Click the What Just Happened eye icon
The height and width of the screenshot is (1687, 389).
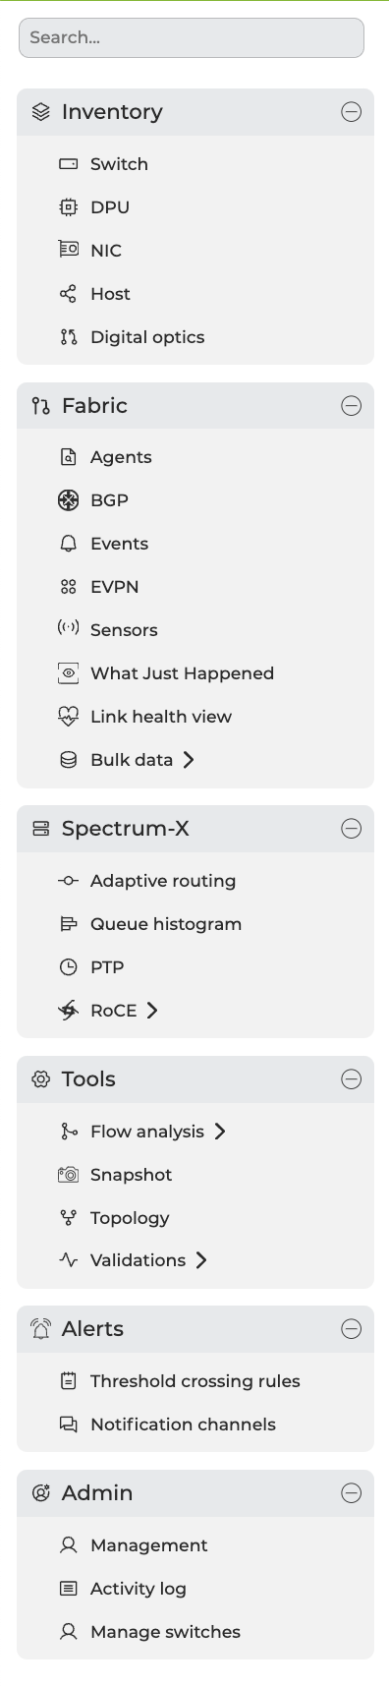tap(68, 673)
